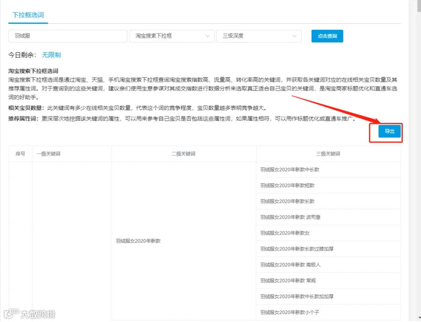Screen dimensions: 421x322
Task: Click the chevron arrow of 三级深度 selector
Action: click(295, 36)
